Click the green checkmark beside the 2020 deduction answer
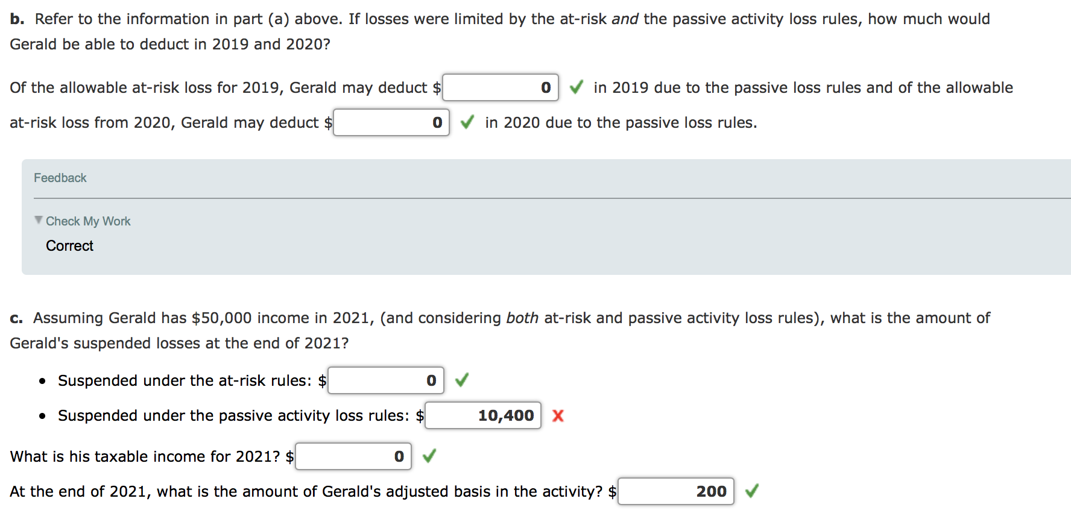This screenshot has width=1071, height=516. click(467, 123)
